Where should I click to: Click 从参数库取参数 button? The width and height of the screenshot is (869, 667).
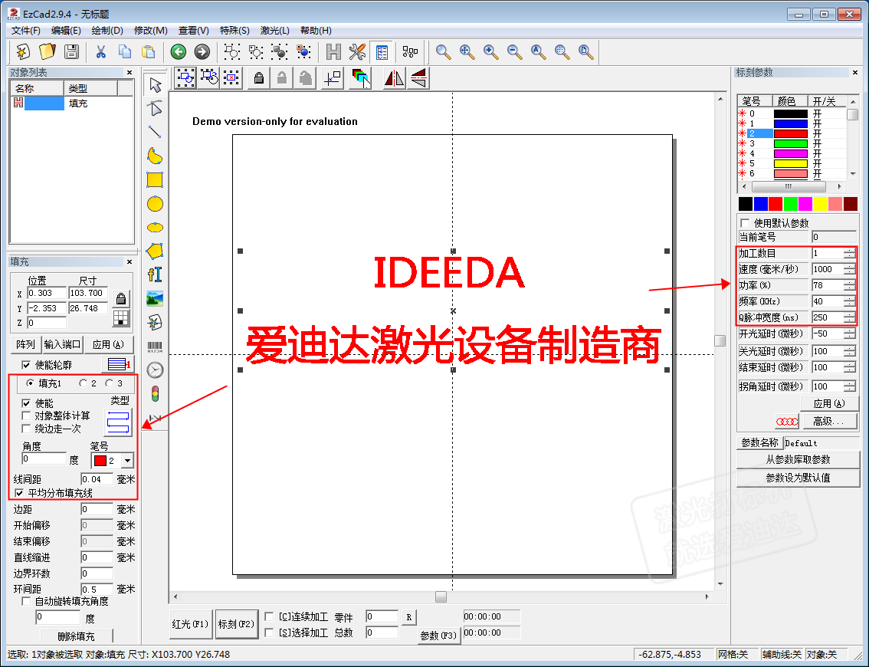tap(798, 460)
